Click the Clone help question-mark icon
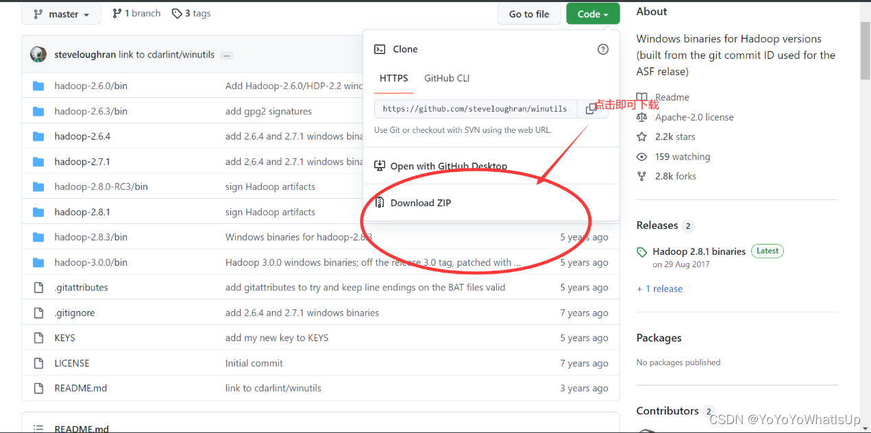This screenshot has width=871, height=433. (x=603, y=49)
